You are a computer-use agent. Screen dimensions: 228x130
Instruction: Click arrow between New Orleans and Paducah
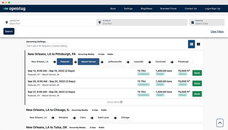[x=53, y=62]
